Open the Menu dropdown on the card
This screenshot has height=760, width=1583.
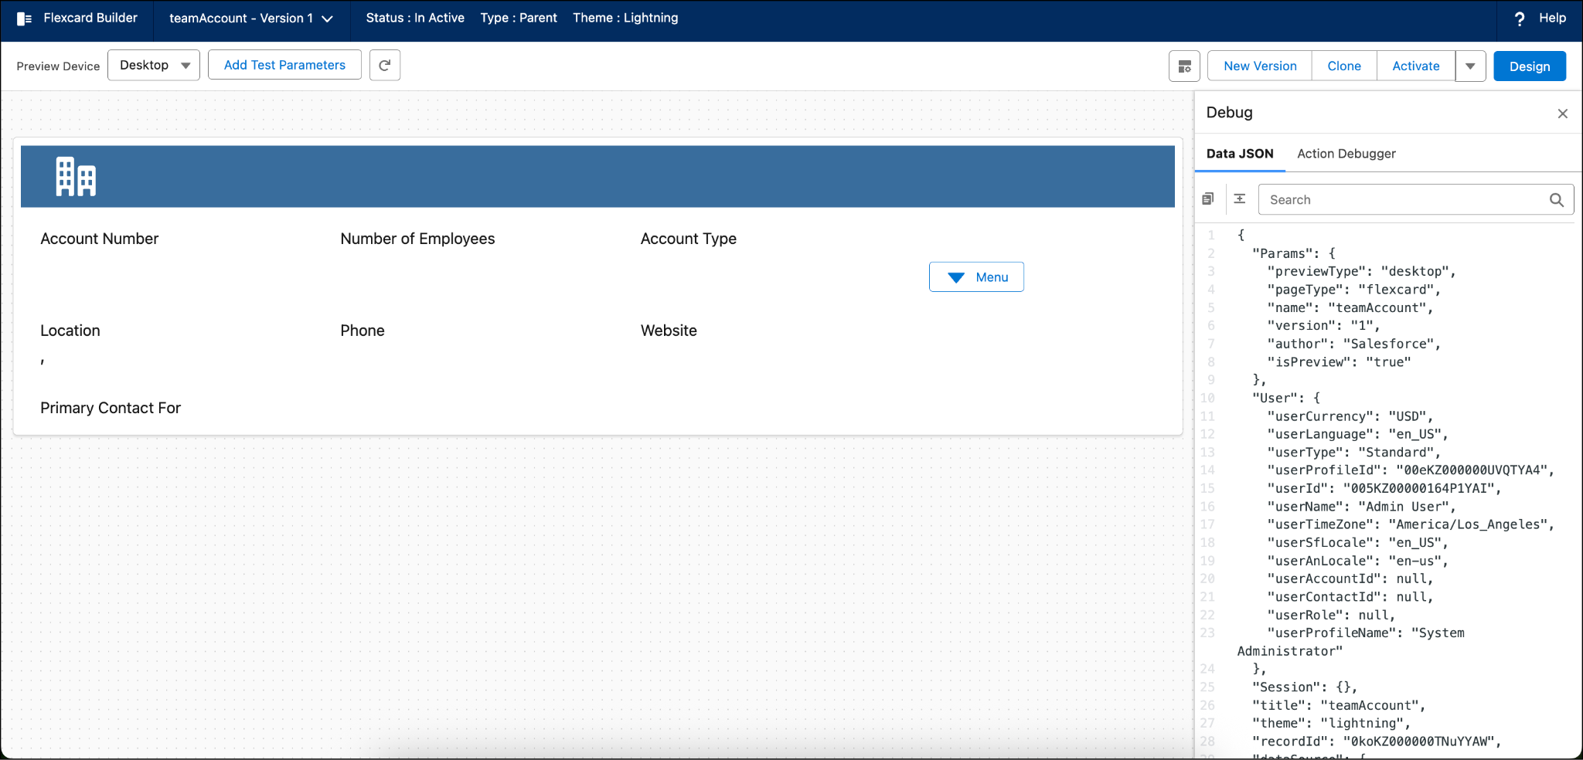[x=976, y=277]
